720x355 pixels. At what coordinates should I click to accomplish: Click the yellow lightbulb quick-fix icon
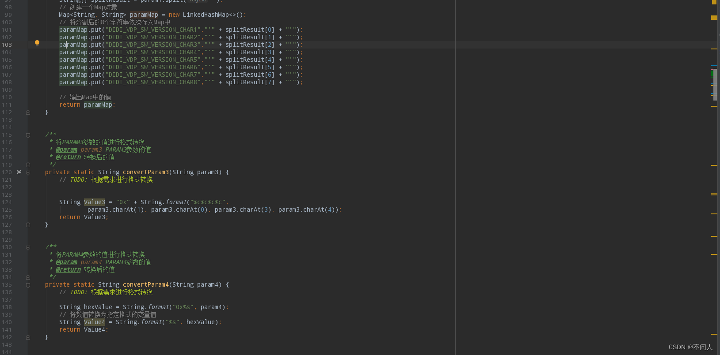point(37,43)
